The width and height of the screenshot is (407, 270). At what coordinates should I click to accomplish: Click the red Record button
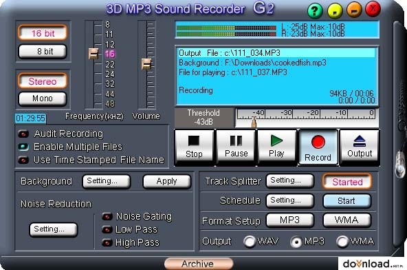(318, 147)
